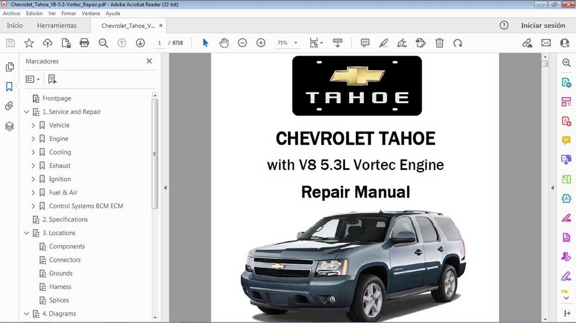Zoom out using the minus icon
The width and height of the screenshot is (576, 323).
pyautogui.click(x=242, y=43)
